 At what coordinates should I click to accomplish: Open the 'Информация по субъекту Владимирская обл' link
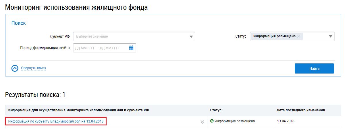click(56, 121)
